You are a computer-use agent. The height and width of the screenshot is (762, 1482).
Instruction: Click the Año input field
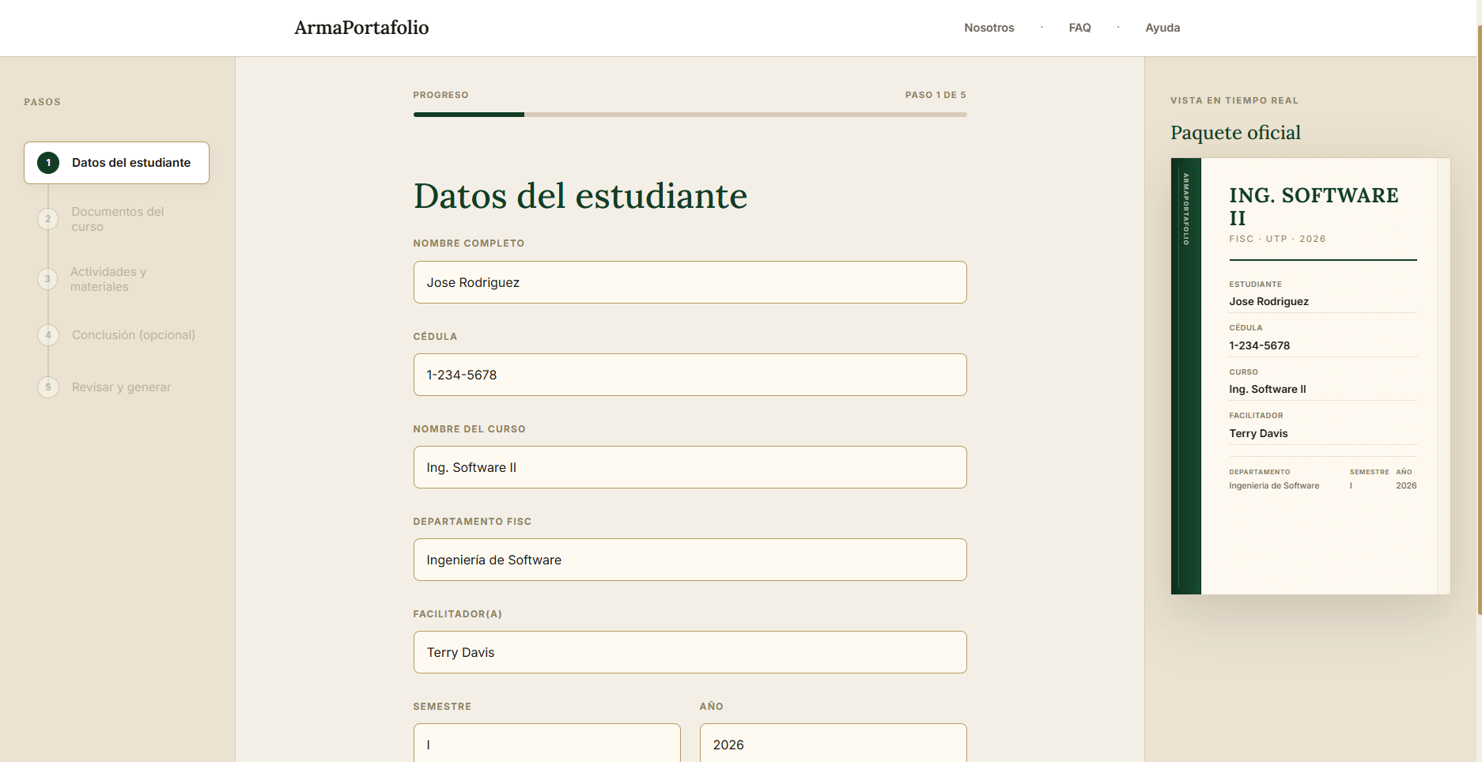(833, 744)
